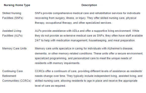Click the ALFs description paragraph
Image resolution: width=146 pixels, height=93 pixels.
click(89, 36)
